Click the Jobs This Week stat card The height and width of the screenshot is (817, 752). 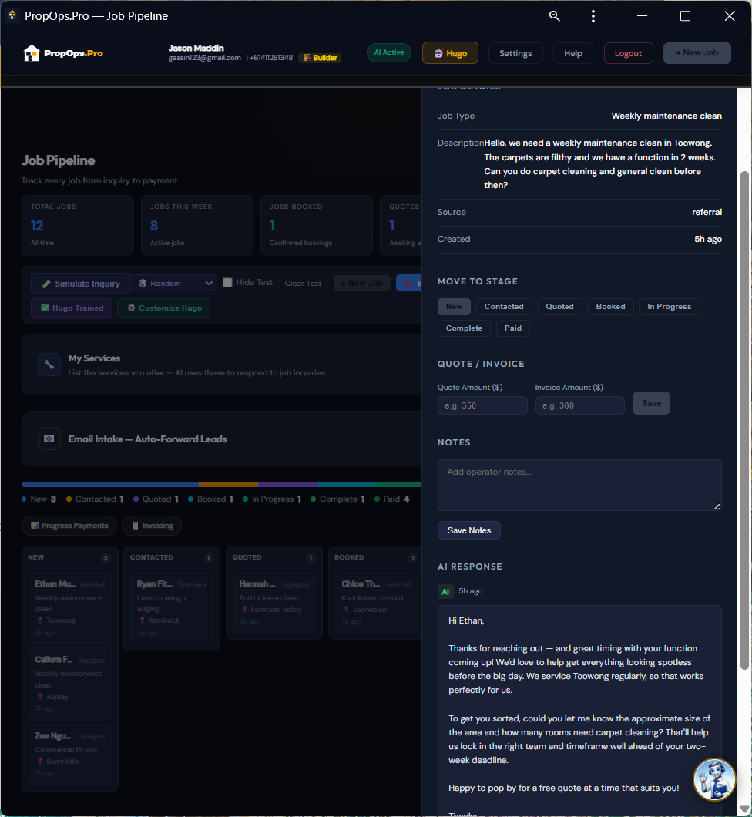tap(196, 226)
